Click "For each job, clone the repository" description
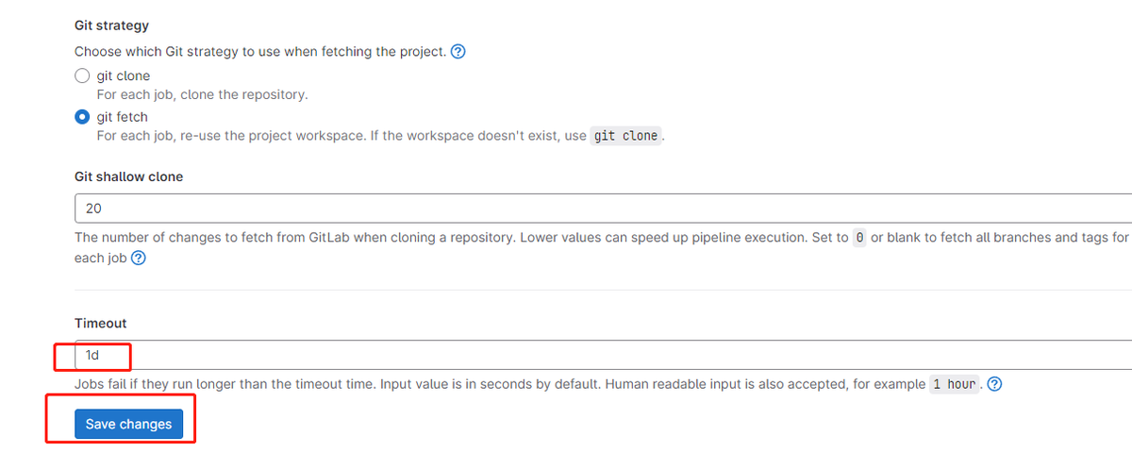 pos(202,94)
